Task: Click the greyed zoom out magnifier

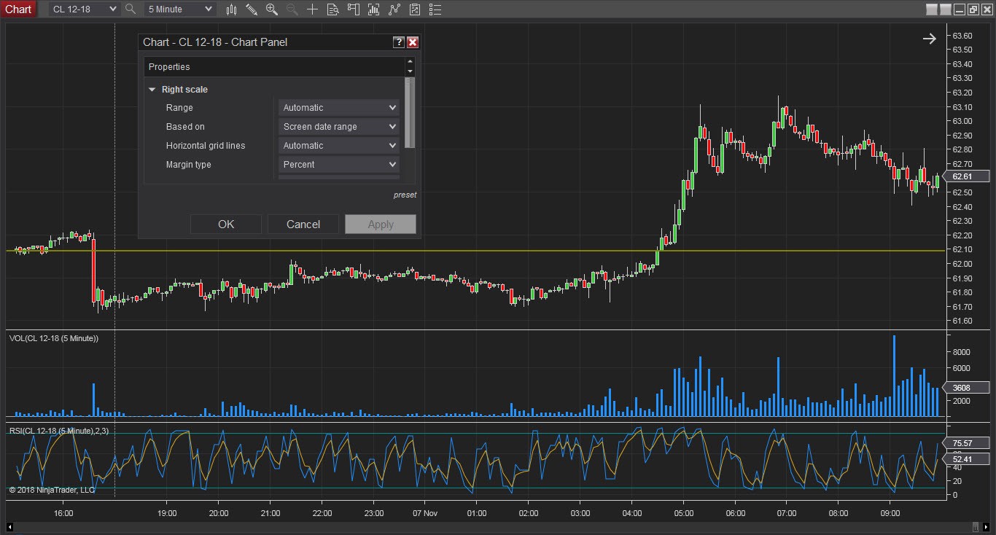Action: (292, 9)
